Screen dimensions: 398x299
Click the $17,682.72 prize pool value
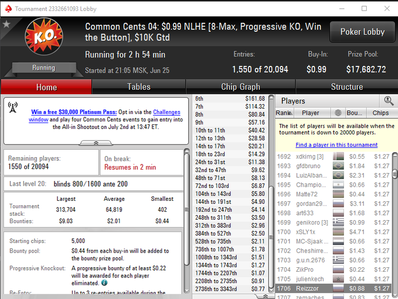366,69
